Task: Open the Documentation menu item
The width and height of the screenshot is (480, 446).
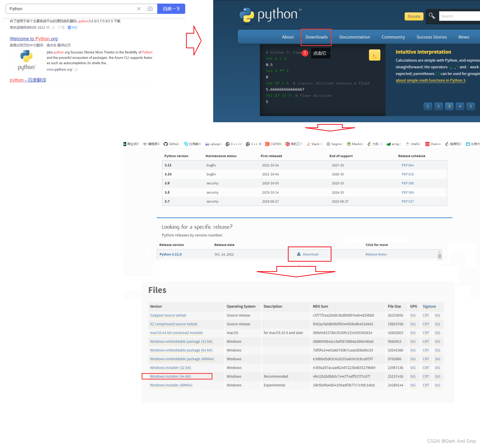Action: pyautogui.click(x=355, y=37)
